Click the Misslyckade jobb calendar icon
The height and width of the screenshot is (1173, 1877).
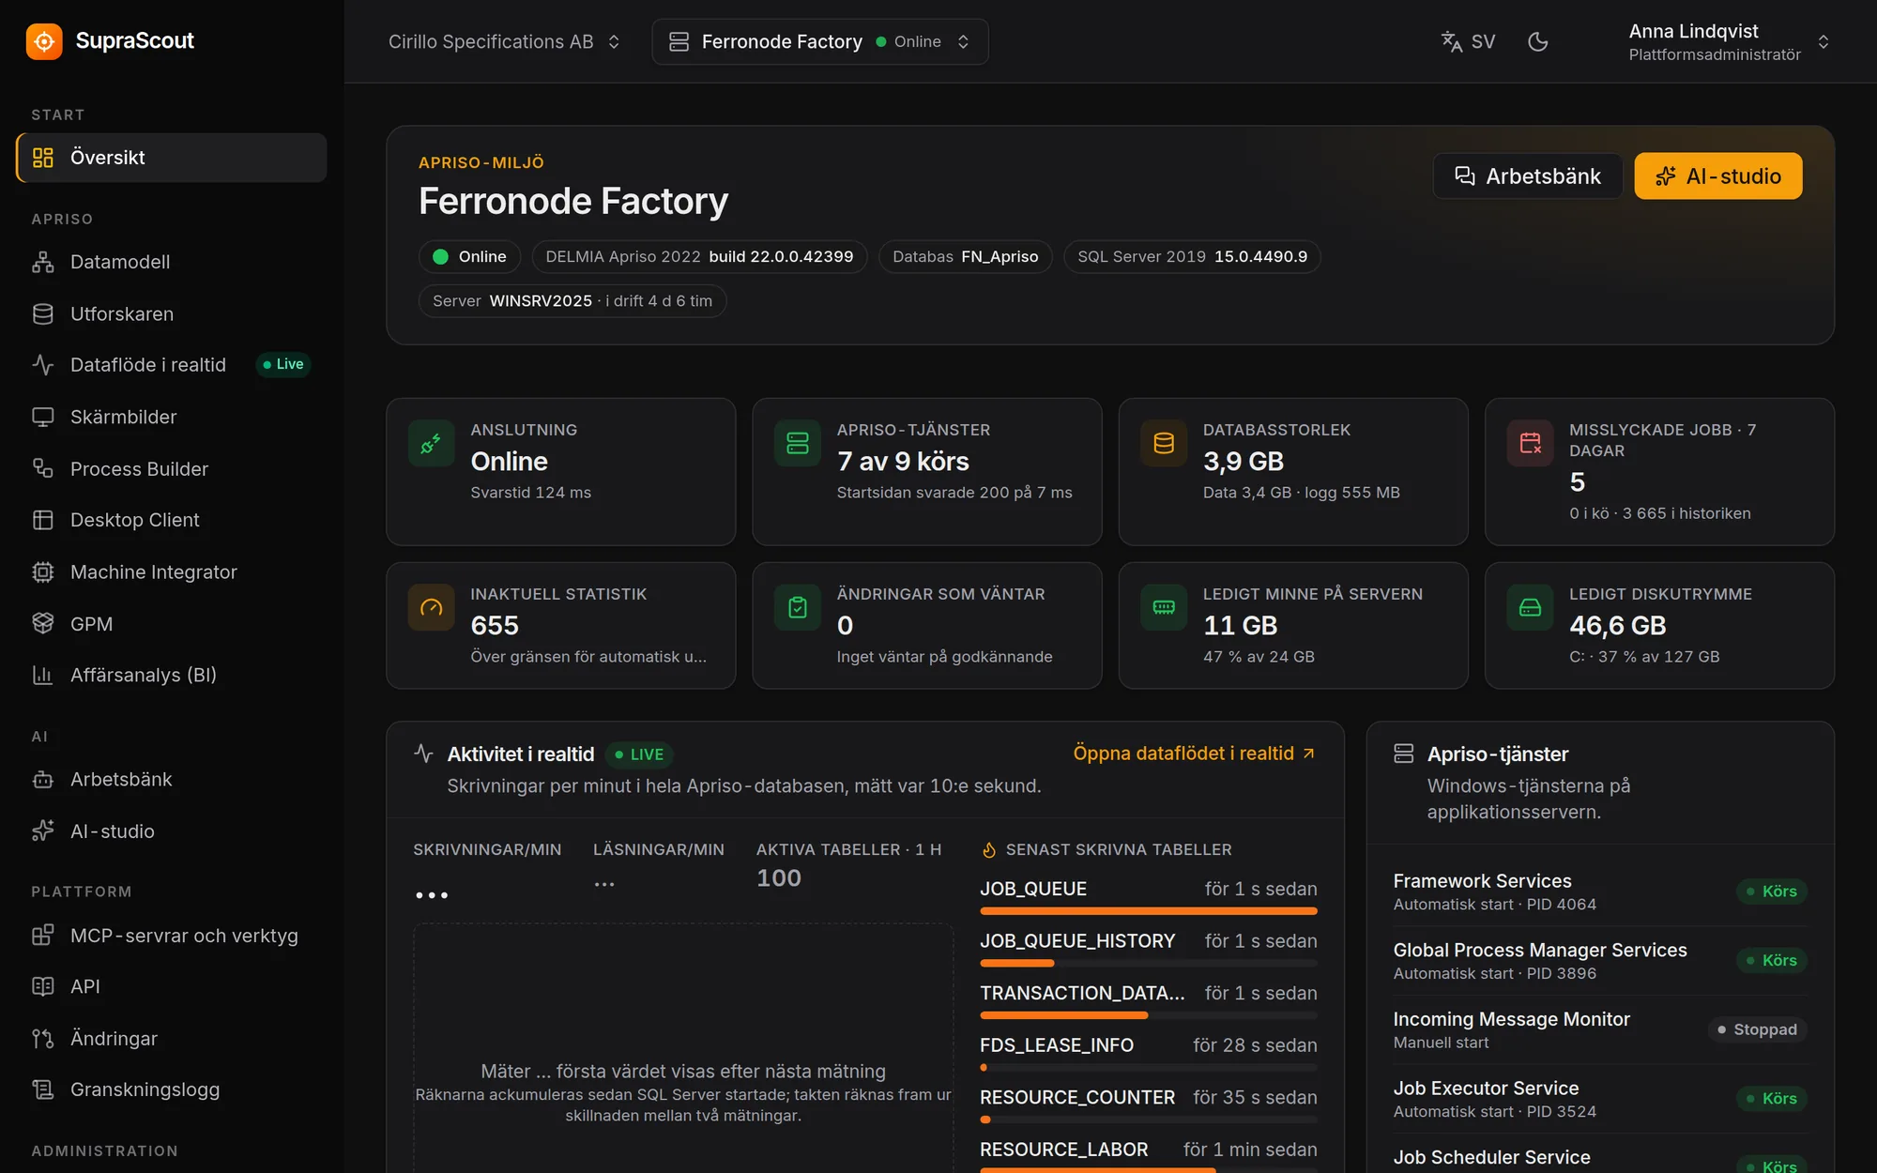point(1530,444)
